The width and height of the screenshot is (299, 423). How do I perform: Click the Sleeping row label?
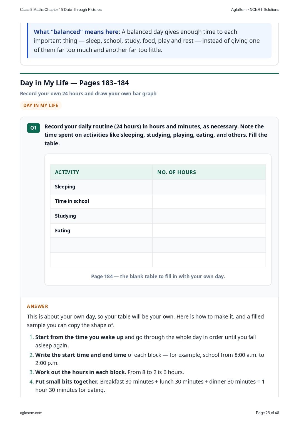[65, 187]
